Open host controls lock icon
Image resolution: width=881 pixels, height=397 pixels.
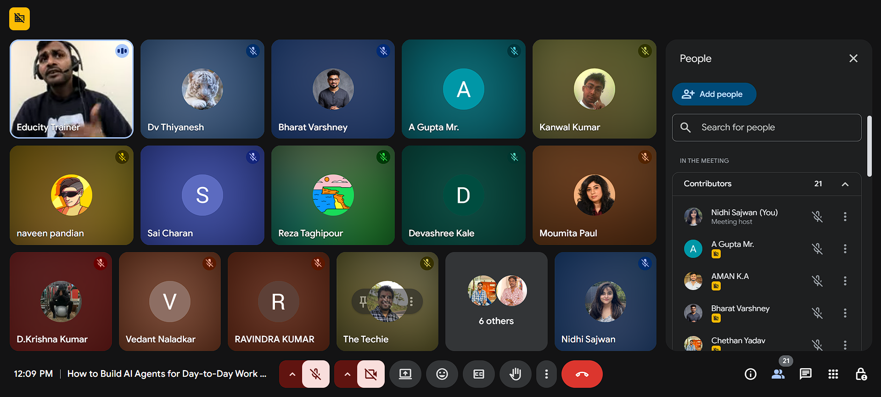point(861,374)
